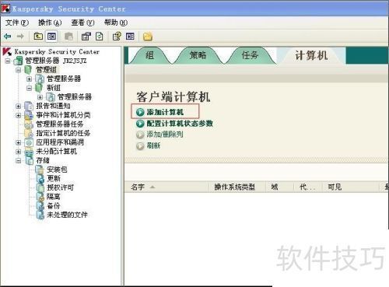The width and height of the screenshot is (389, 287).
Task: Open the 报告和通知 tree node
Action: click(x=53, y=106)
